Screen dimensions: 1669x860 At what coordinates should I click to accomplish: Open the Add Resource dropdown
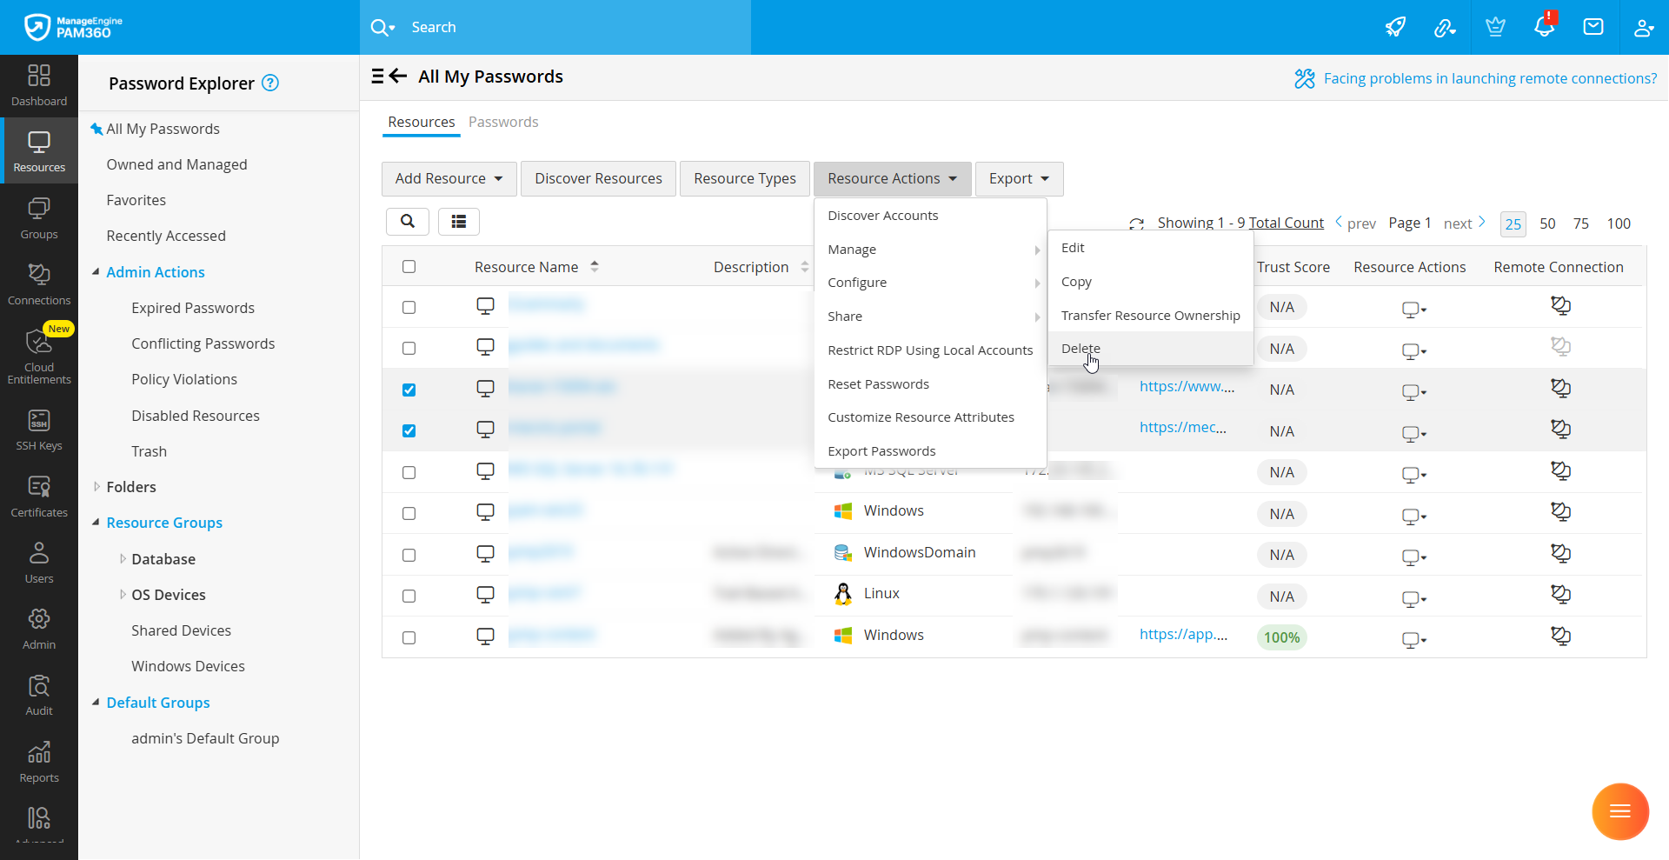coord(449,179)
